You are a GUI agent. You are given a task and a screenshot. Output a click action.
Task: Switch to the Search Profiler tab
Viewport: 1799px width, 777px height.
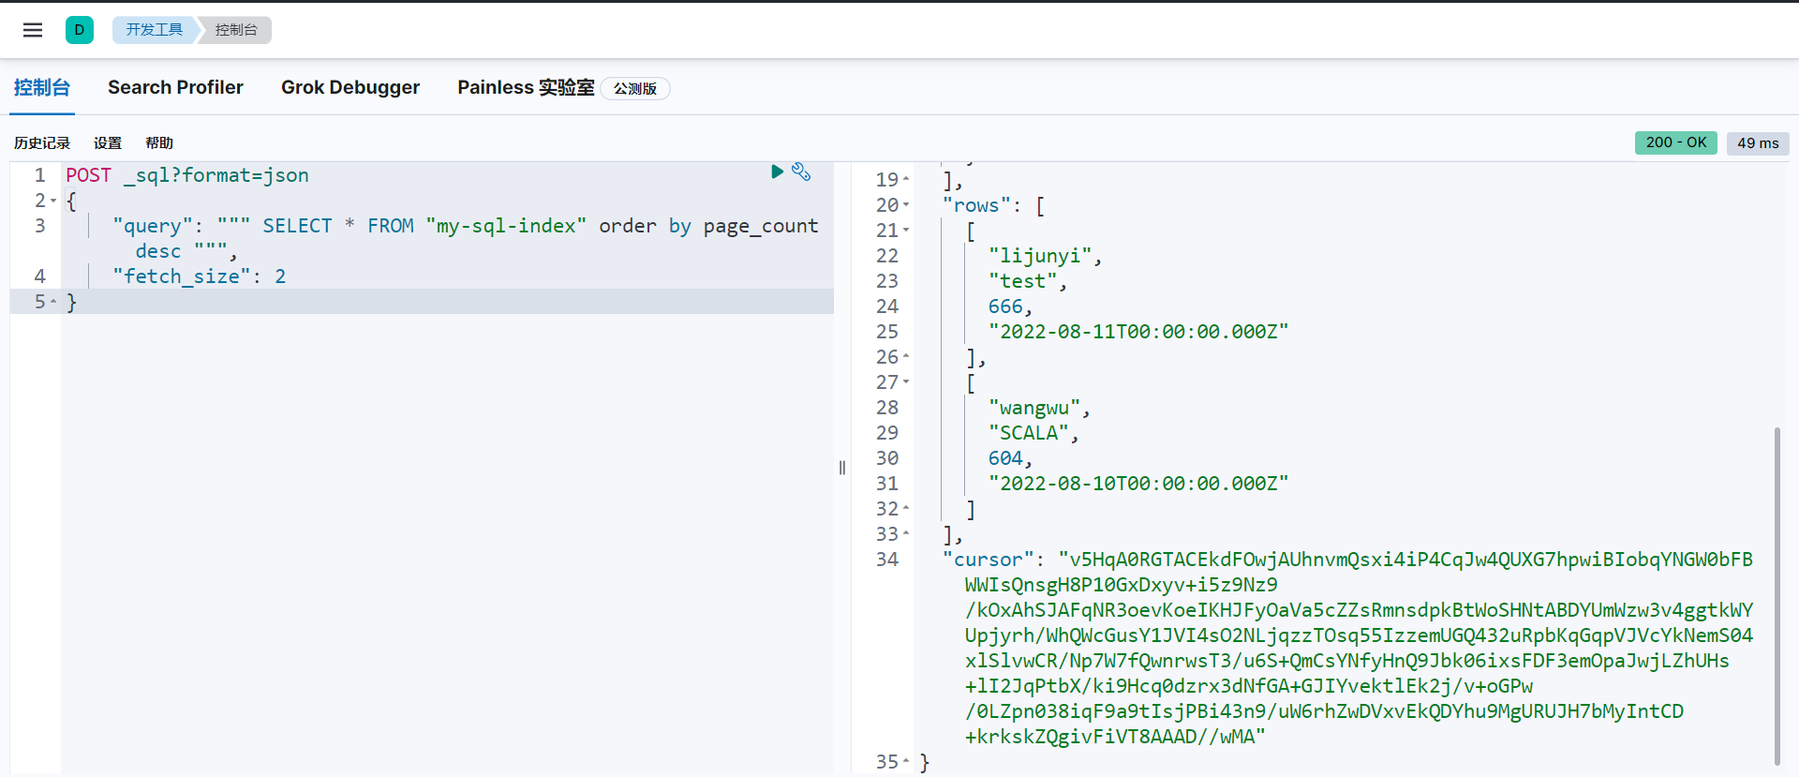click(x=175, y=87)
